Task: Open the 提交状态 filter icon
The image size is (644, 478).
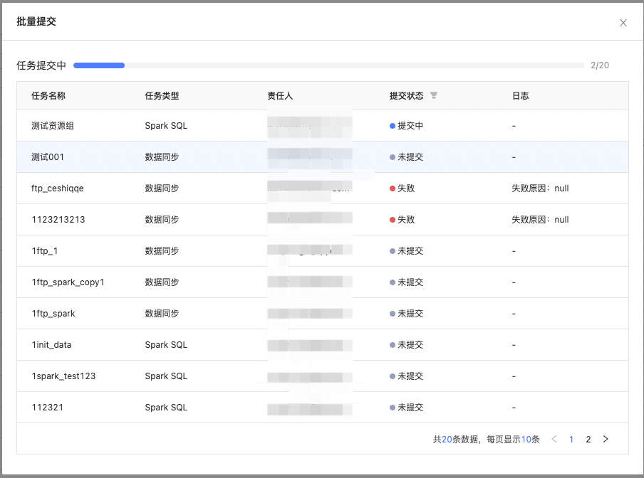Action: 433,95
